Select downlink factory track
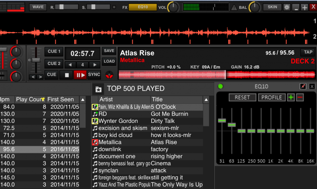The image size is (317, 189). [147, 149]
